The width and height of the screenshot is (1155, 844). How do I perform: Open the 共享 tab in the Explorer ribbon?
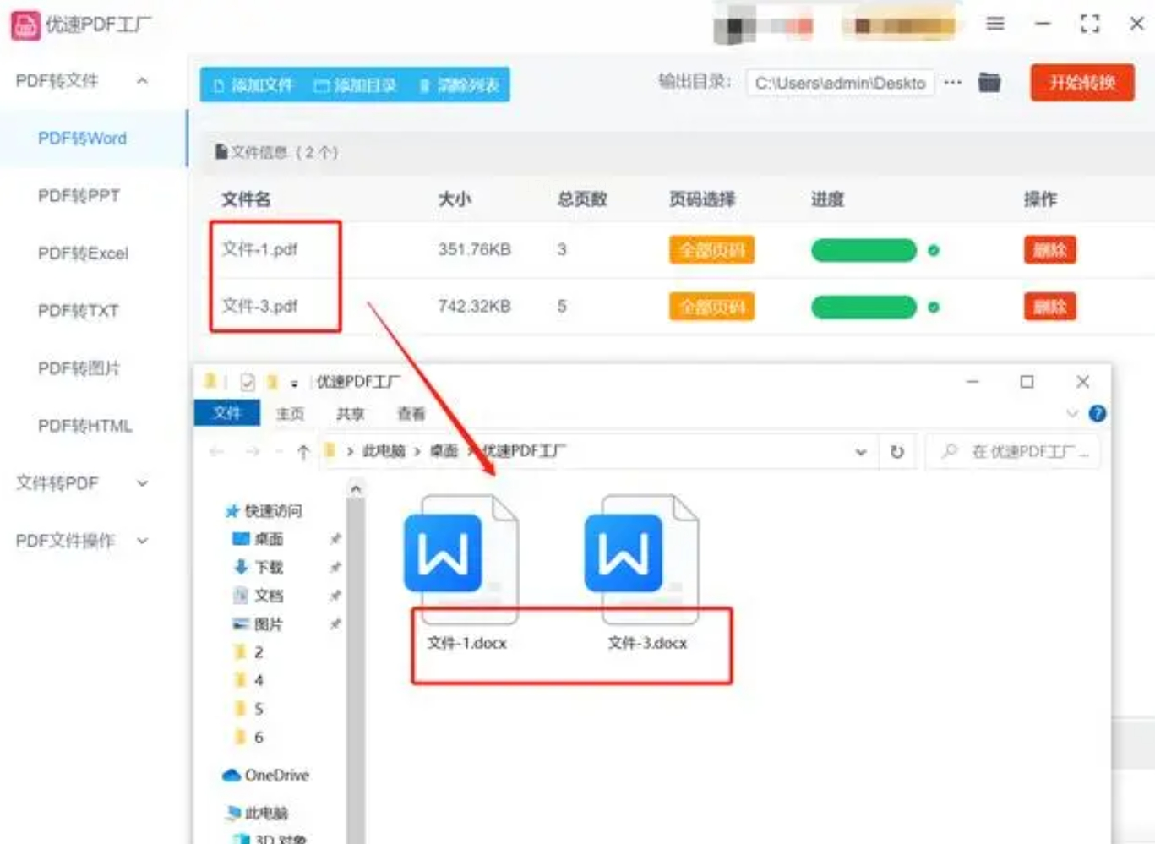click(350, 414)
